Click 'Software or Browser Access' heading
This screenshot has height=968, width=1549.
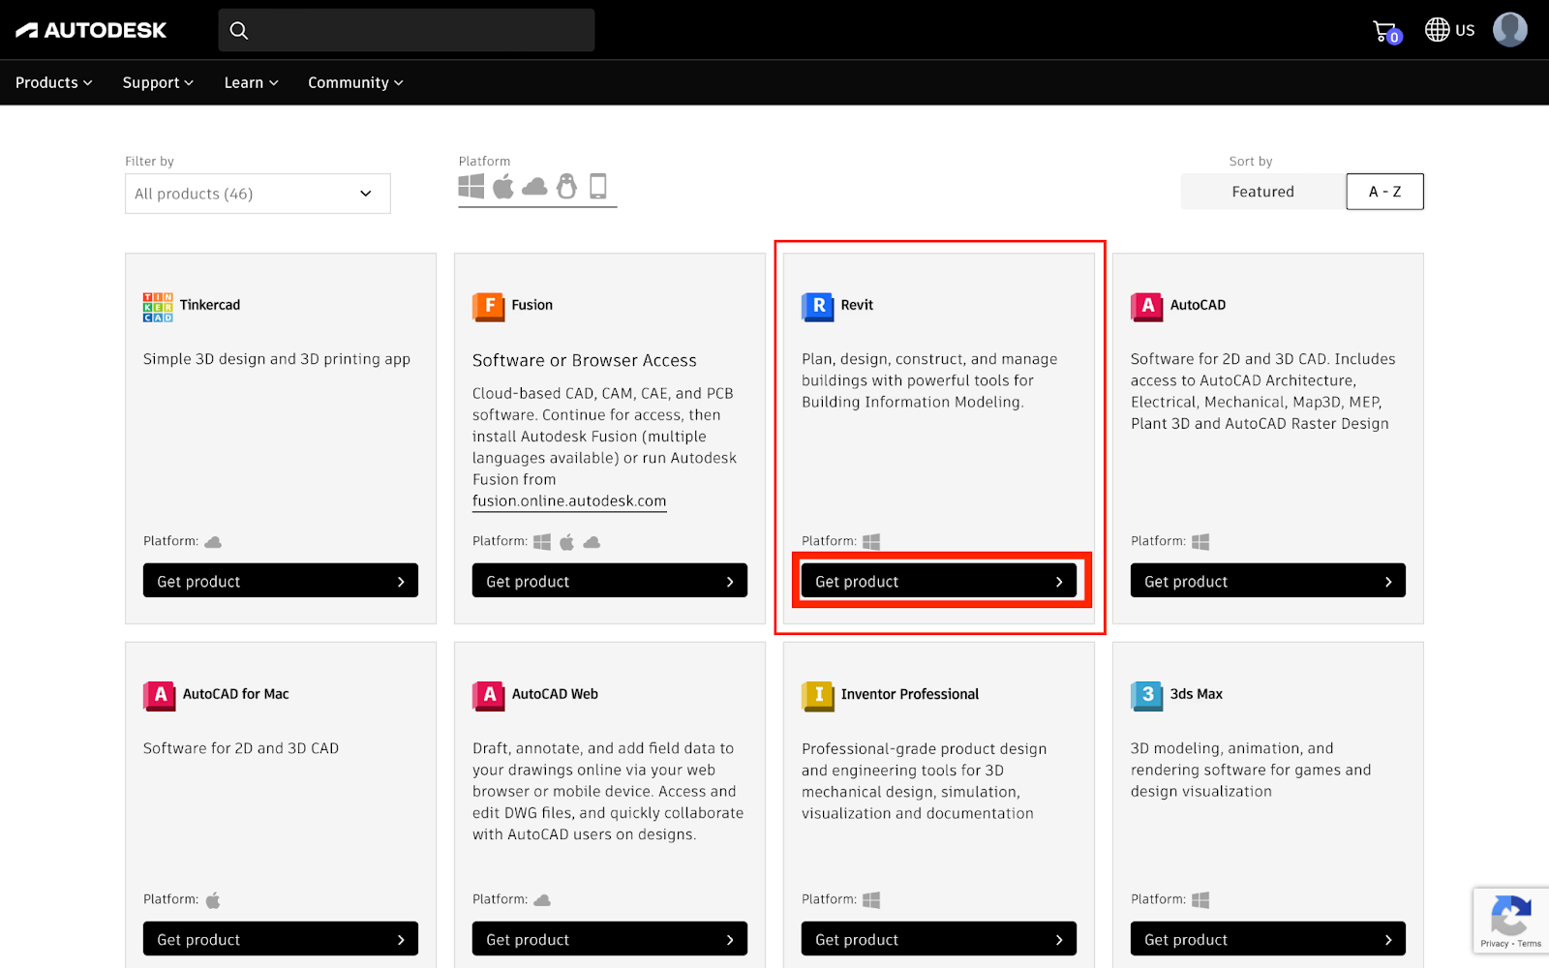pos(585,360)
